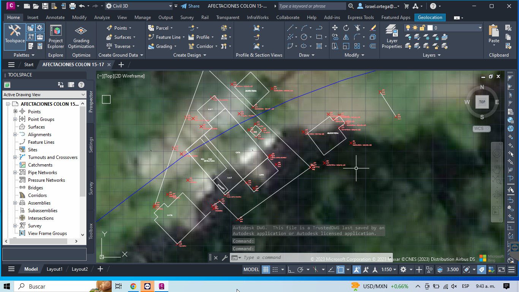Click the Share button in title bar
Screen dimensions: 519x292
click(190, 6)
